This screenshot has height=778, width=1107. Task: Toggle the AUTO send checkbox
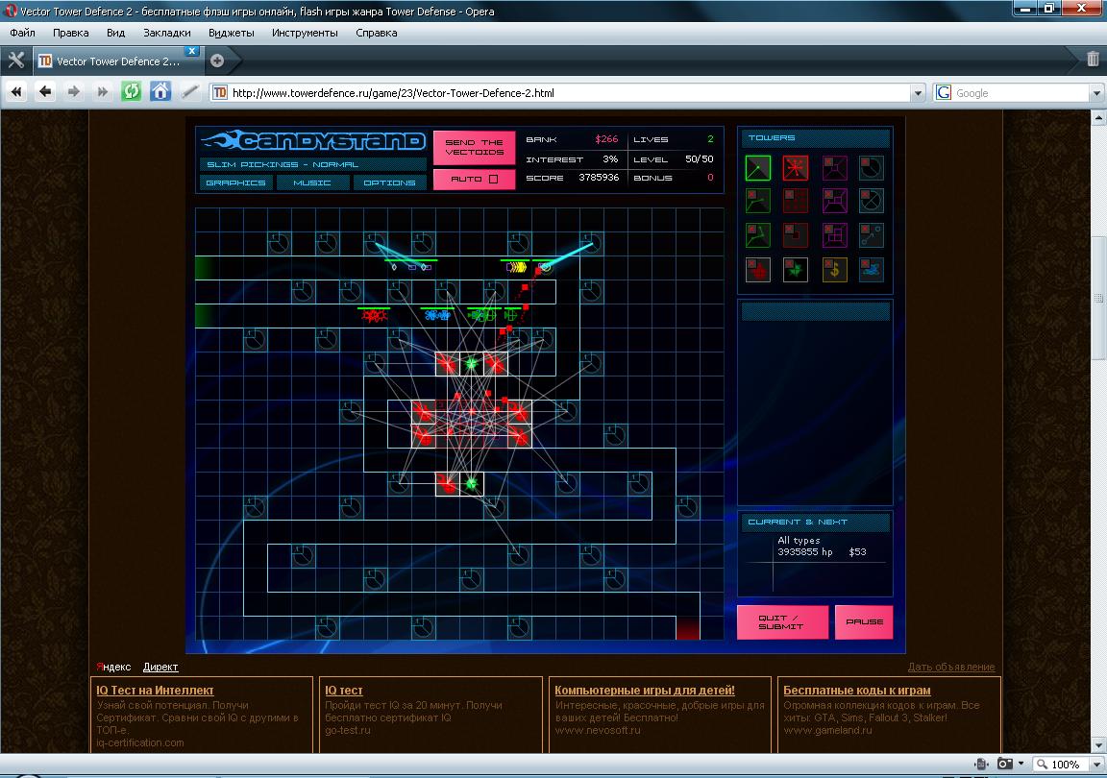[x=493, y=179]
